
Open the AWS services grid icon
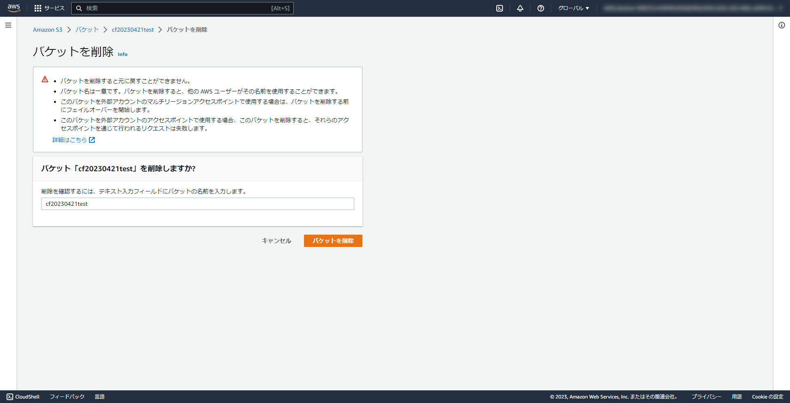pyautogui.click(x=37, y=8)
